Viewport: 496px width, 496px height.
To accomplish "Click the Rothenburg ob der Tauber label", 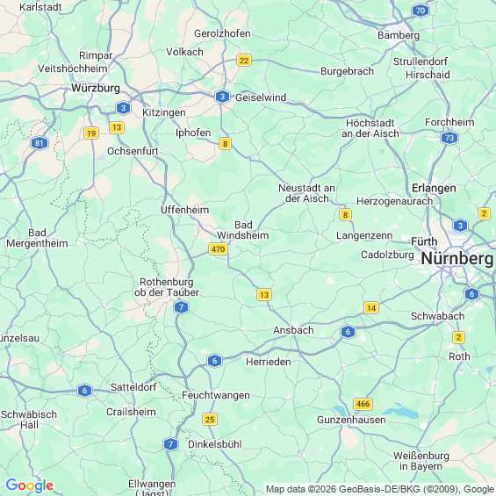I will tap(167, 287).
